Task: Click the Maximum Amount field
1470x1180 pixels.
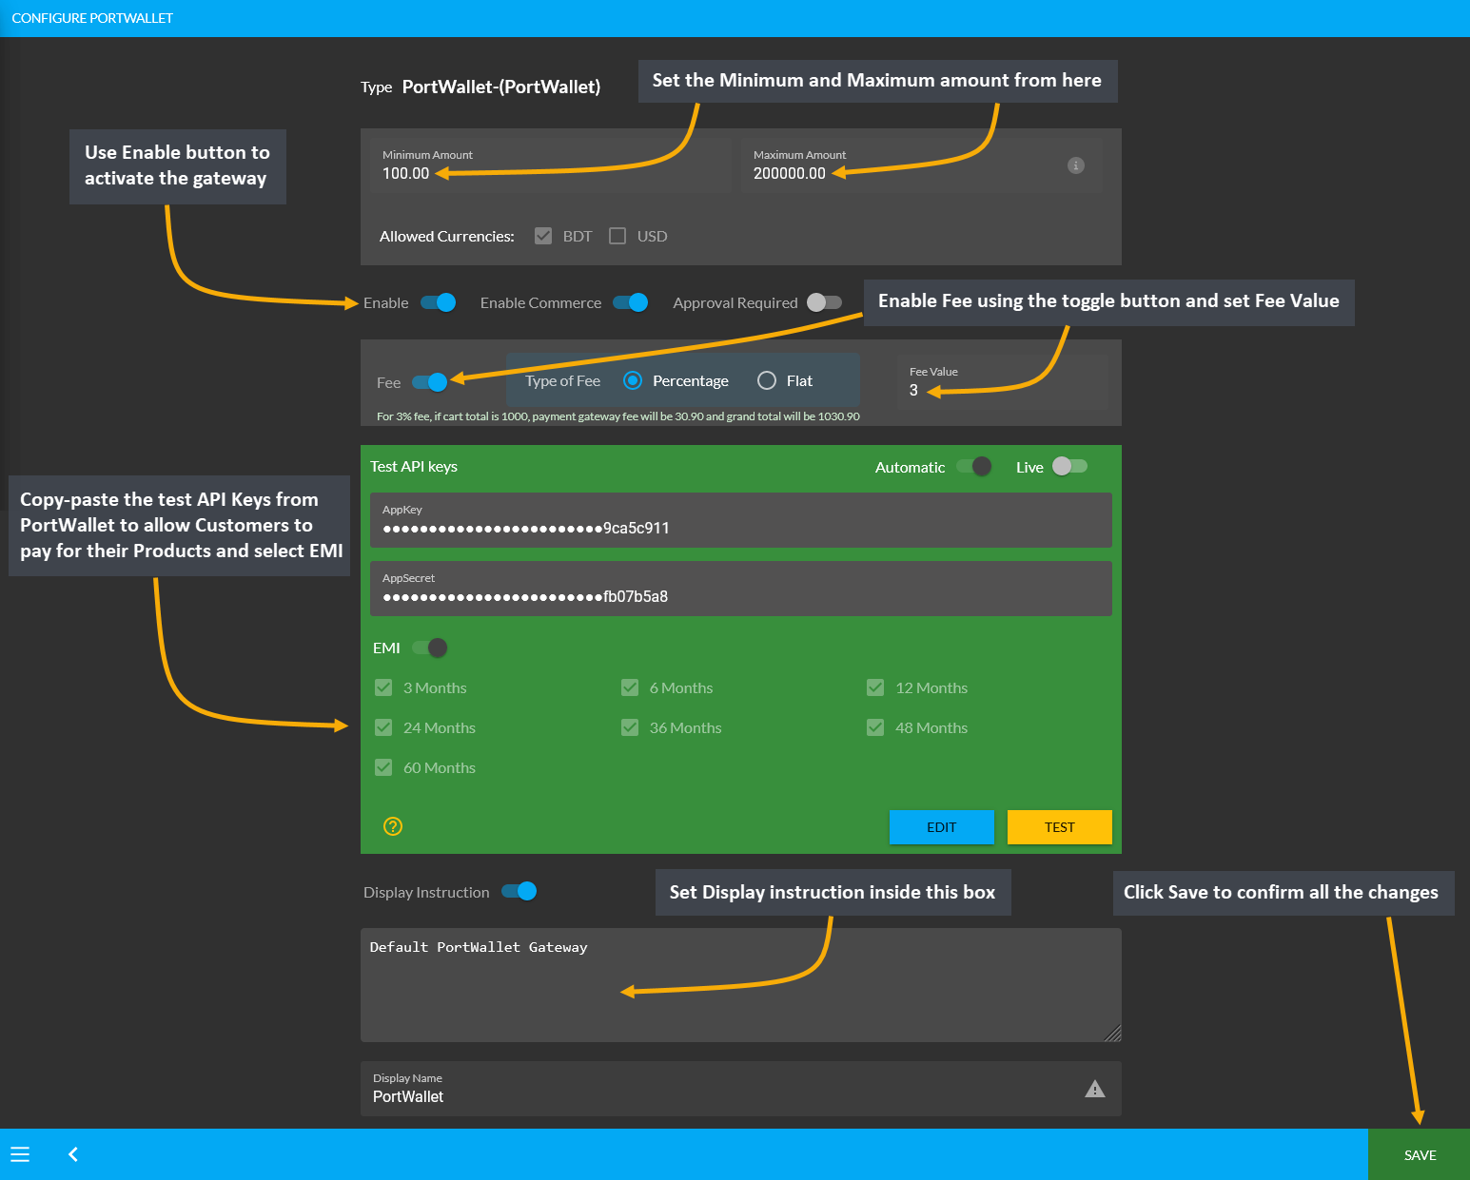Action: pyautogui.click(x=922, y=165)
